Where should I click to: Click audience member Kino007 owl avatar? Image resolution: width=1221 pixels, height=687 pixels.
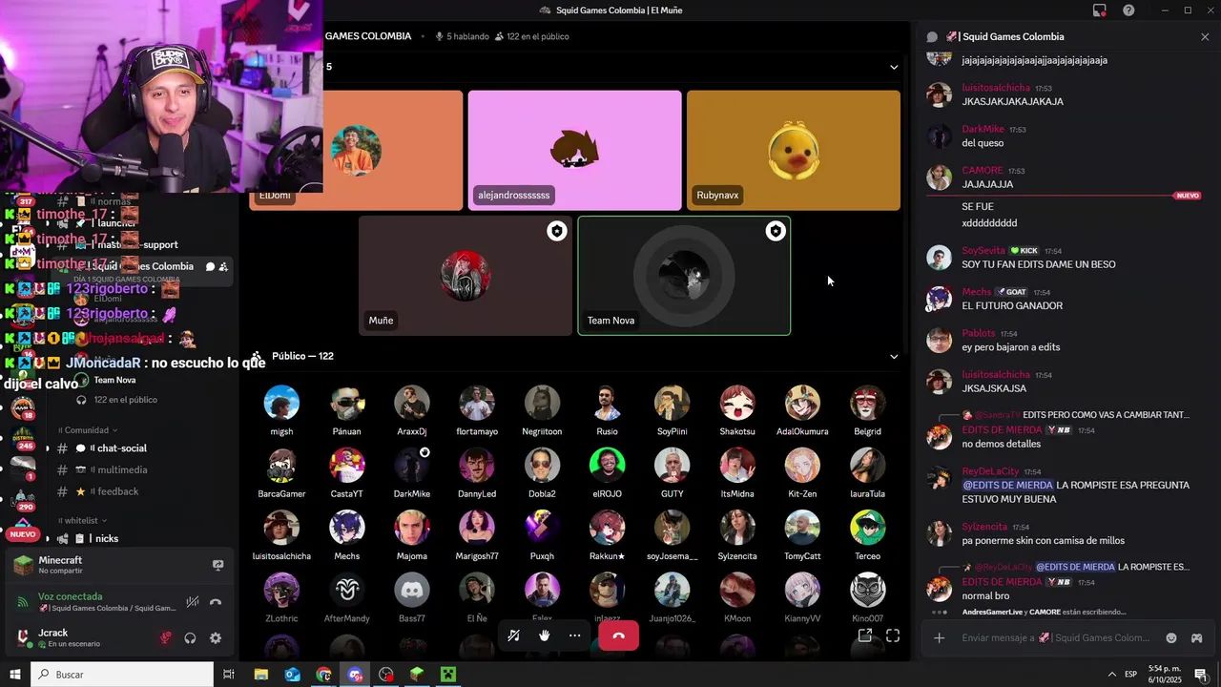(867, 590)
